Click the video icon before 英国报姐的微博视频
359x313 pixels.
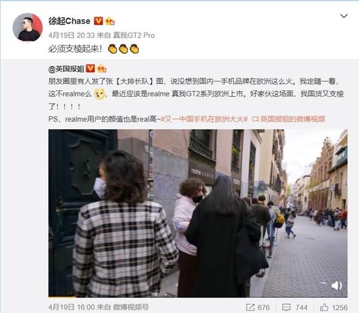tap(255, 119)
